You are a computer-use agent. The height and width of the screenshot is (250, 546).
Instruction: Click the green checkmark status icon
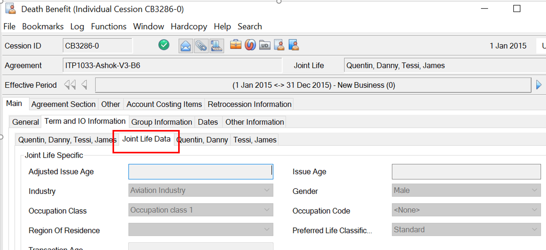(164, 45)
